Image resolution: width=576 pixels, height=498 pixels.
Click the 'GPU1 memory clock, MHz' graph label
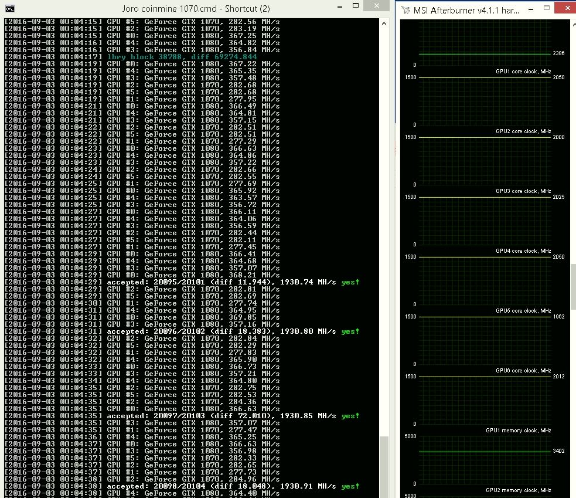point(519,431)
